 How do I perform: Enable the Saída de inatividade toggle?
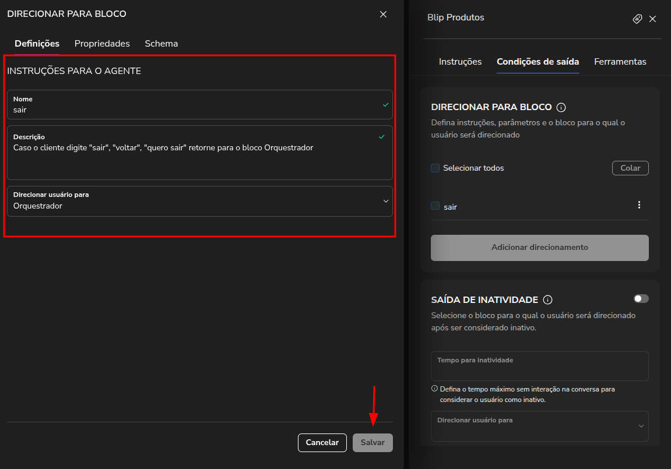[x=641, y=299]
